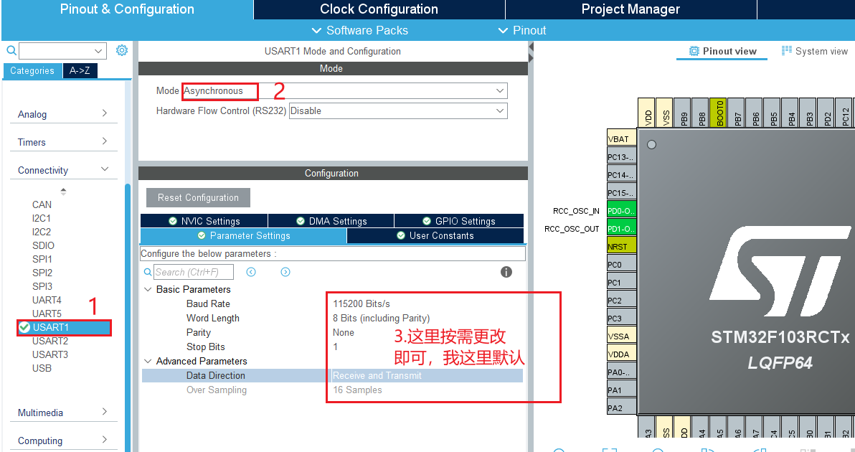Screen dimensions: 855x452
Task: Select I2C1 peripheral
Action: (x=42, y=218)
